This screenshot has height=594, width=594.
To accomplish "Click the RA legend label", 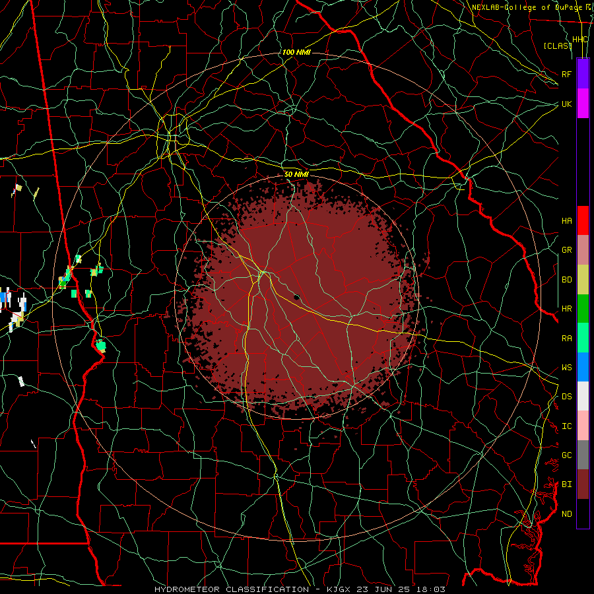I will coord(566,339).
